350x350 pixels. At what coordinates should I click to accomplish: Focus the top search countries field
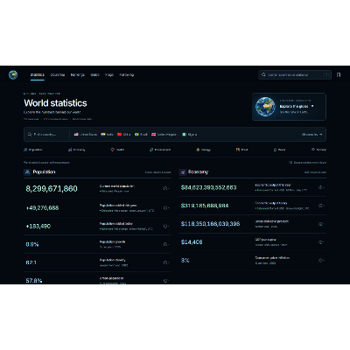(295, 75)
